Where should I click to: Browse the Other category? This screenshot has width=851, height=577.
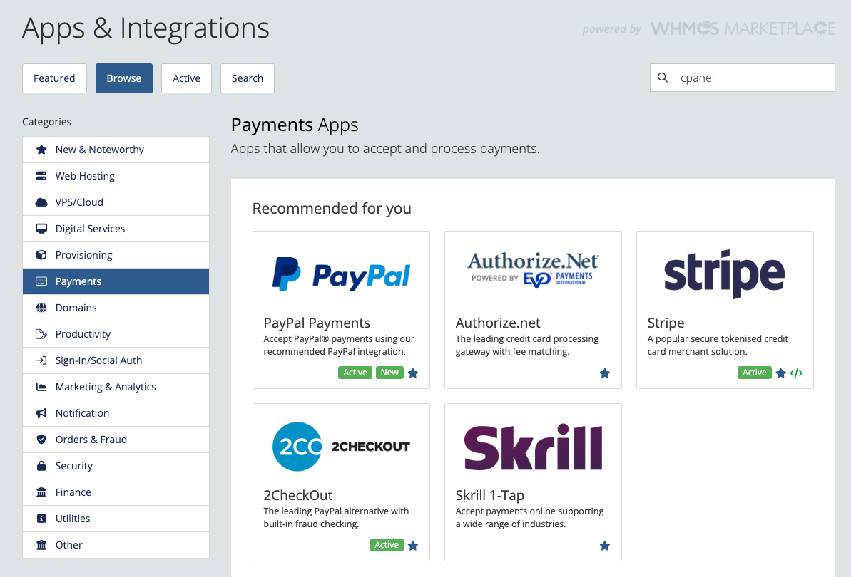point(116,545)
